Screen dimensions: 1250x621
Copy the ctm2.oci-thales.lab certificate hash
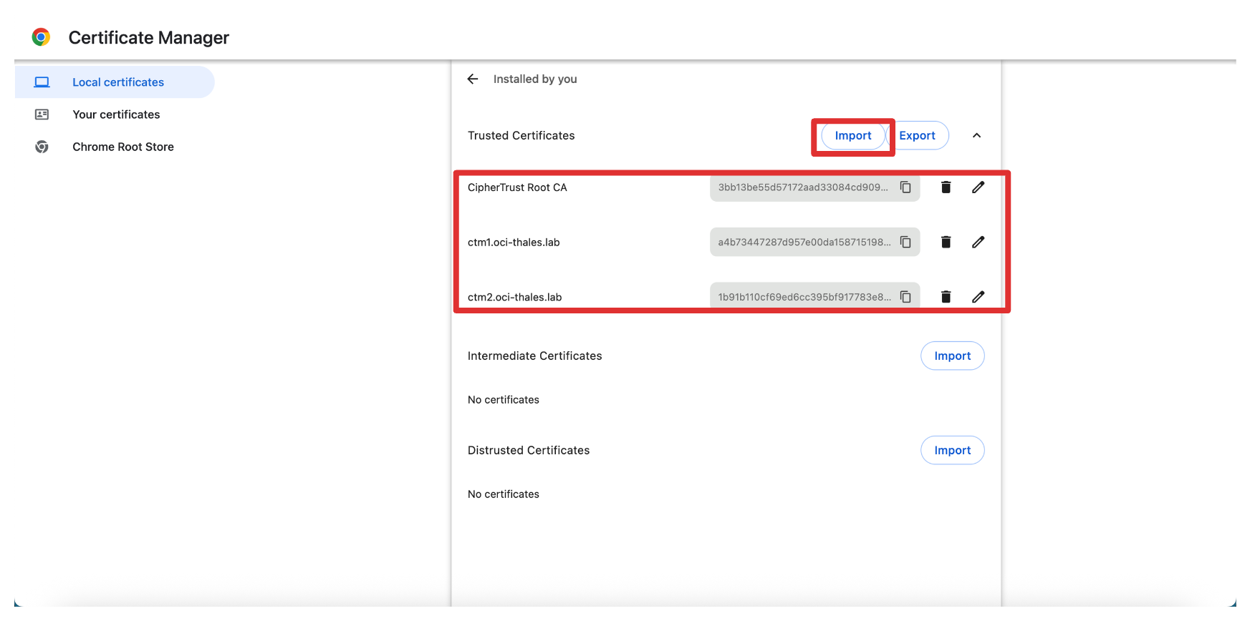point(905,297)
